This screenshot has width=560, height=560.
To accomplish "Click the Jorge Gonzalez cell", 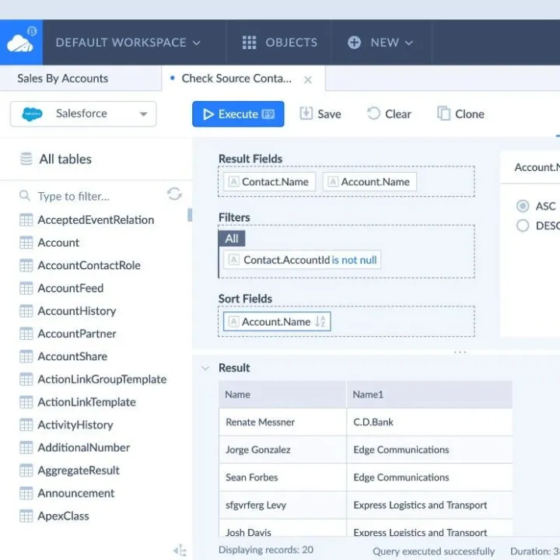I will click(282, 450).
